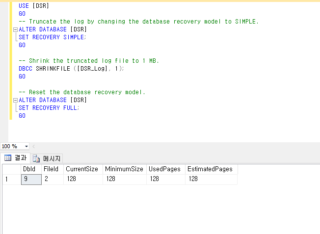The height and width of the screenshot is (234, 320).
Task: Select the EstimatedPages column header
Action: (x=211, y=169)
